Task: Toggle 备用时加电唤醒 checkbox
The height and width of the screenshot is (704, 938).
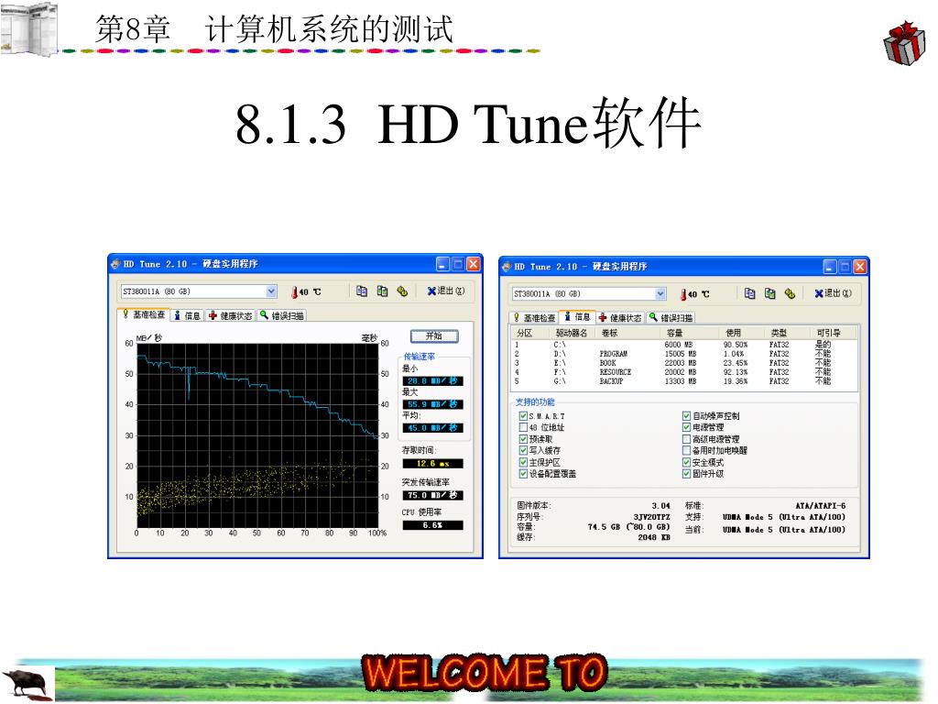Action: pos(686,451)
